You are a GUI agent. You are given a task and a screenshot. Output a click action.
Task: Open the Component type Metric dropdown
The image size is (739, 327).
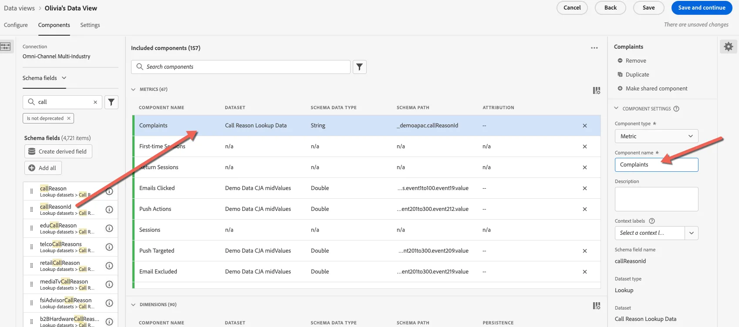tap(656, 136)
